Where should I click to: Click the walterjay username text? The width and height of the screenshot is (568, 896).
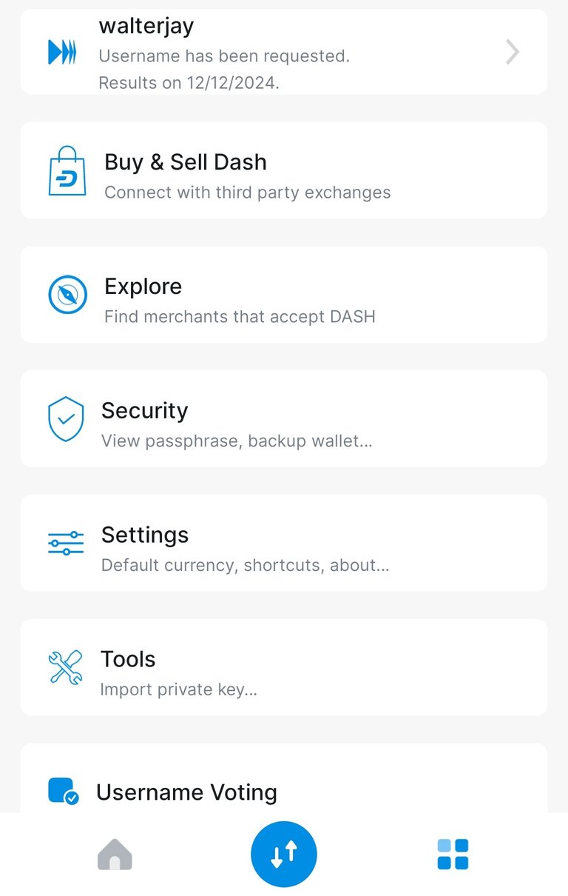coord(146,26)
